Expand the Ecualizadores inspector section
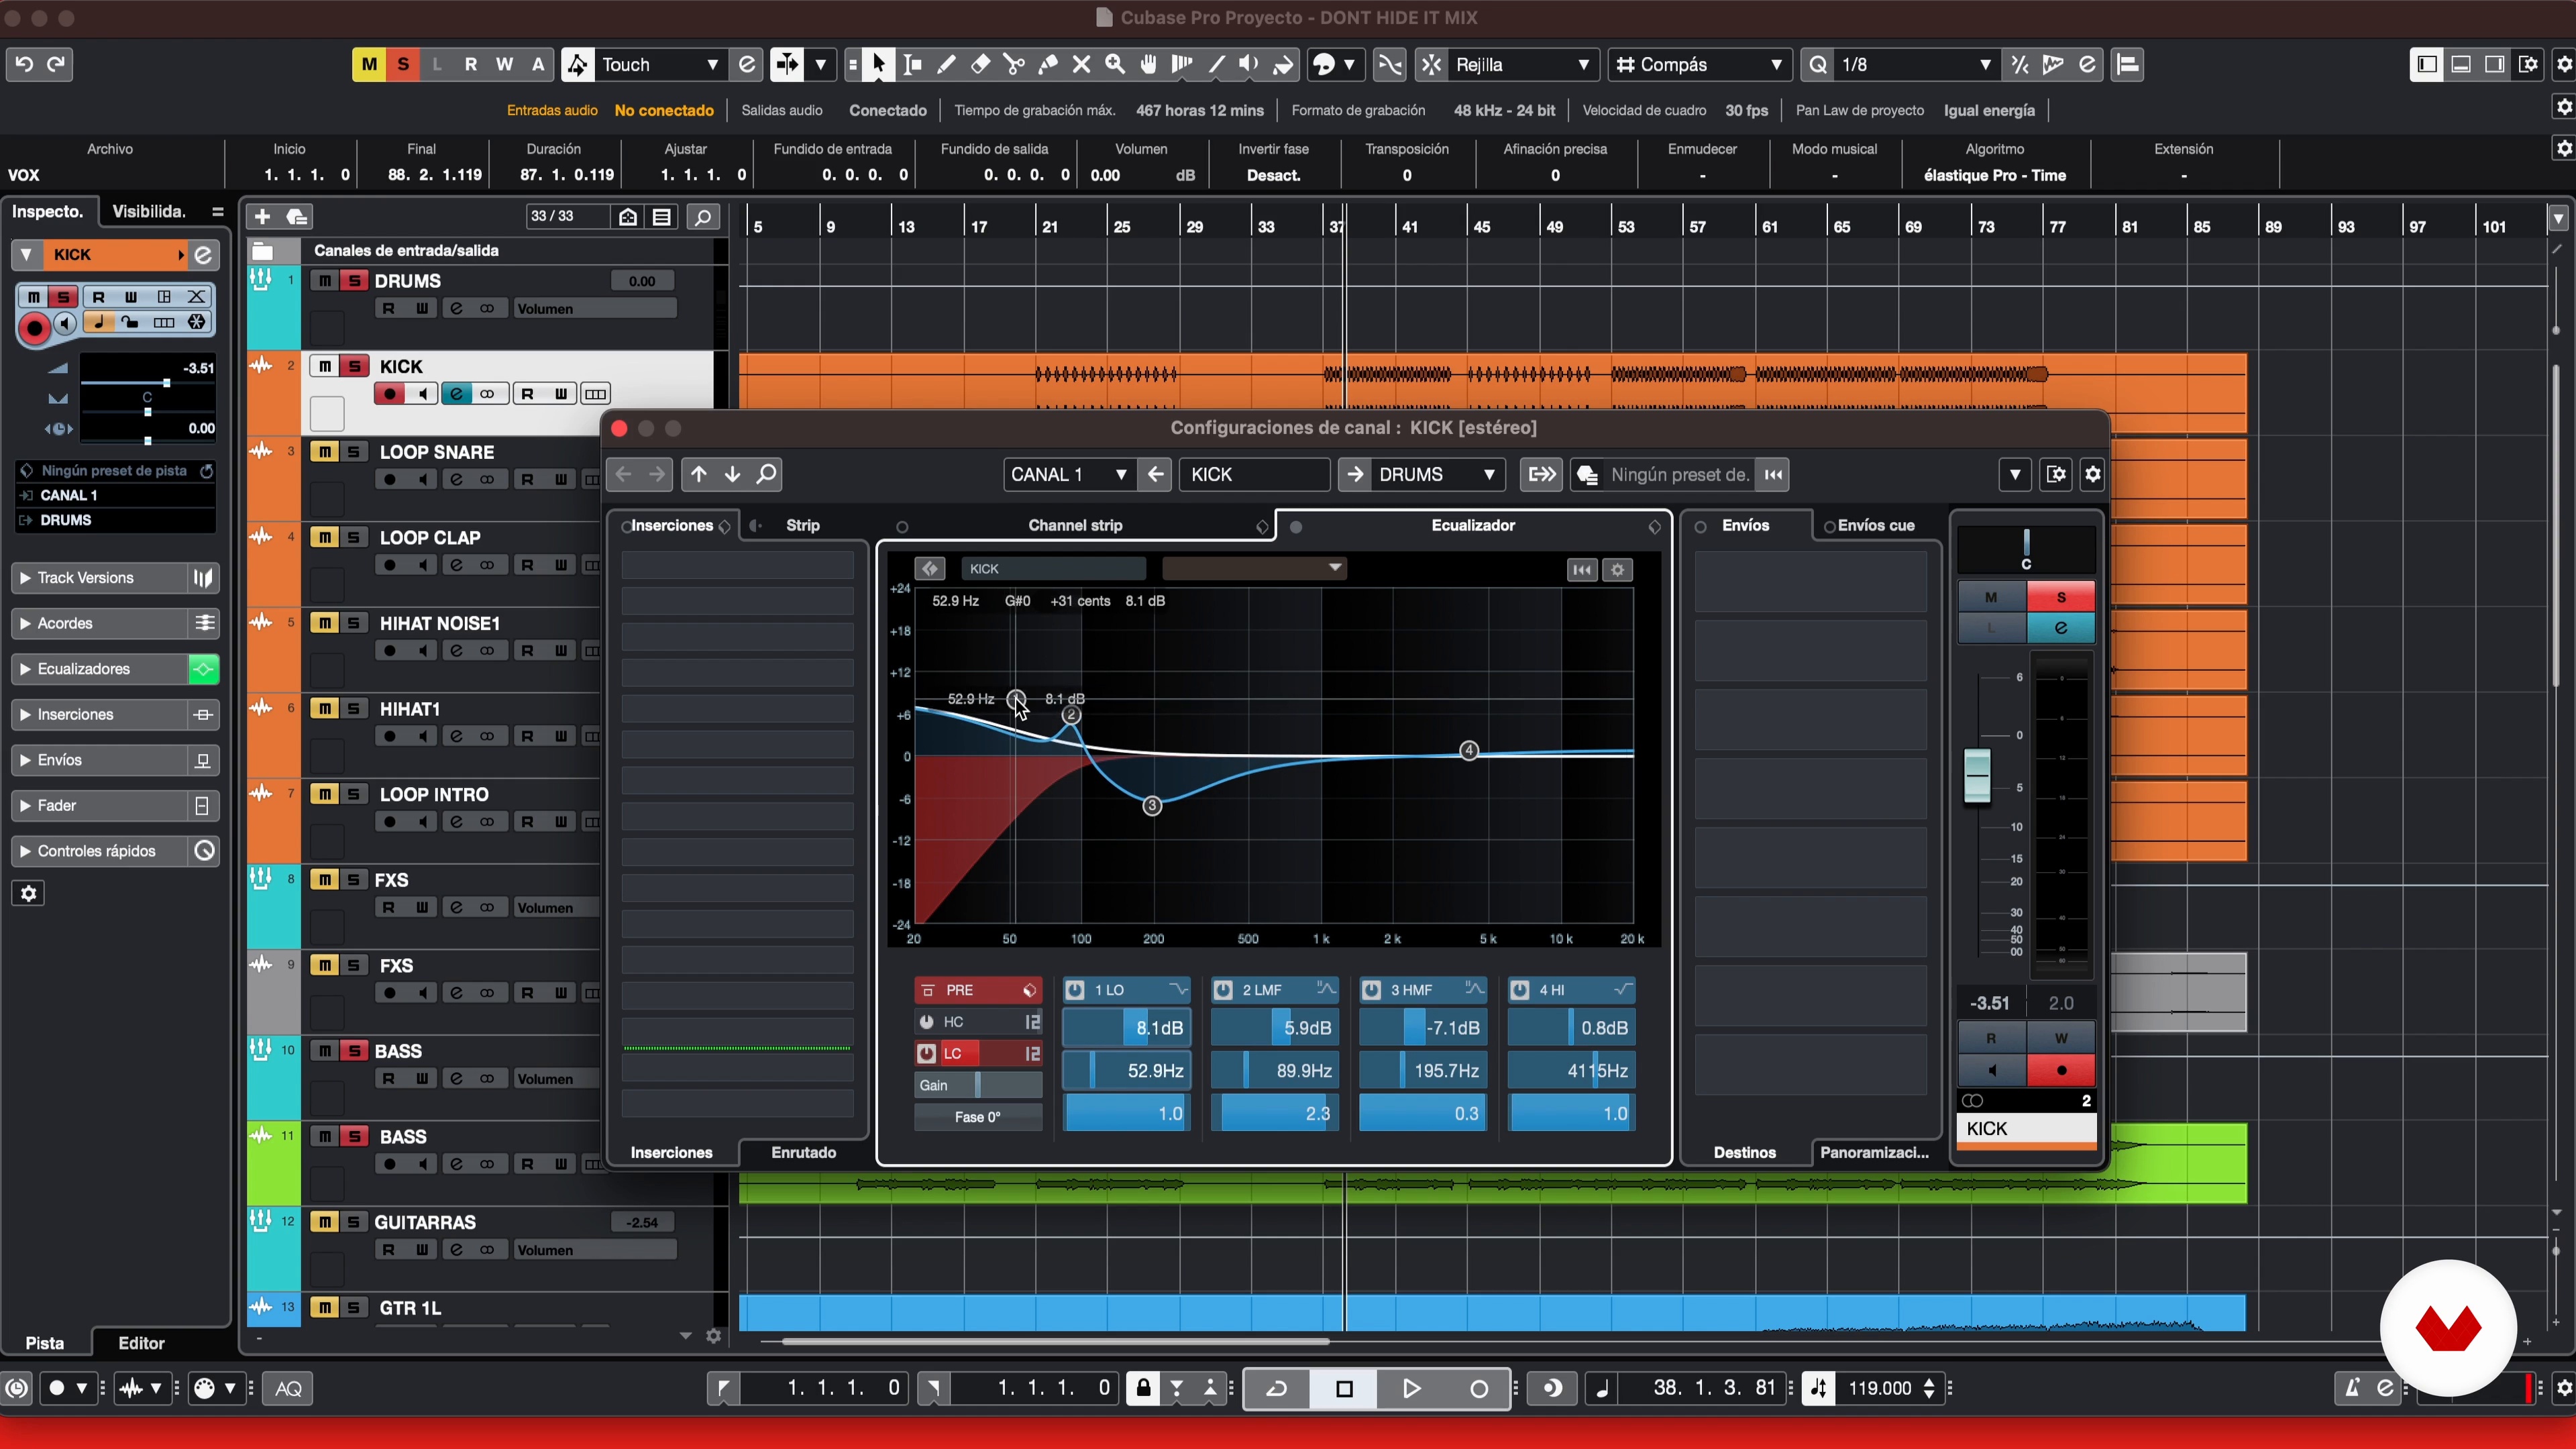 (100, 669)
